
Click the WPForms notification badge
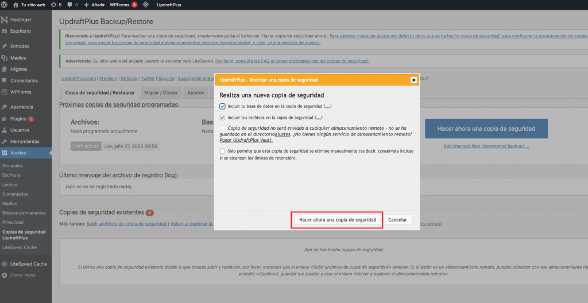pyautogui.click(x=134, y=5)
